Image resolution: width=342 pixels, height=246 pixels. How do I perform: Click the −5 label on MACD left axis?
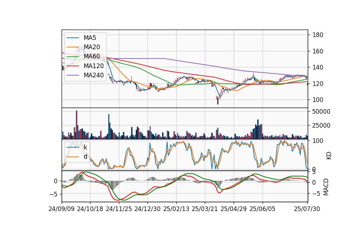click(x=53, y=194)
